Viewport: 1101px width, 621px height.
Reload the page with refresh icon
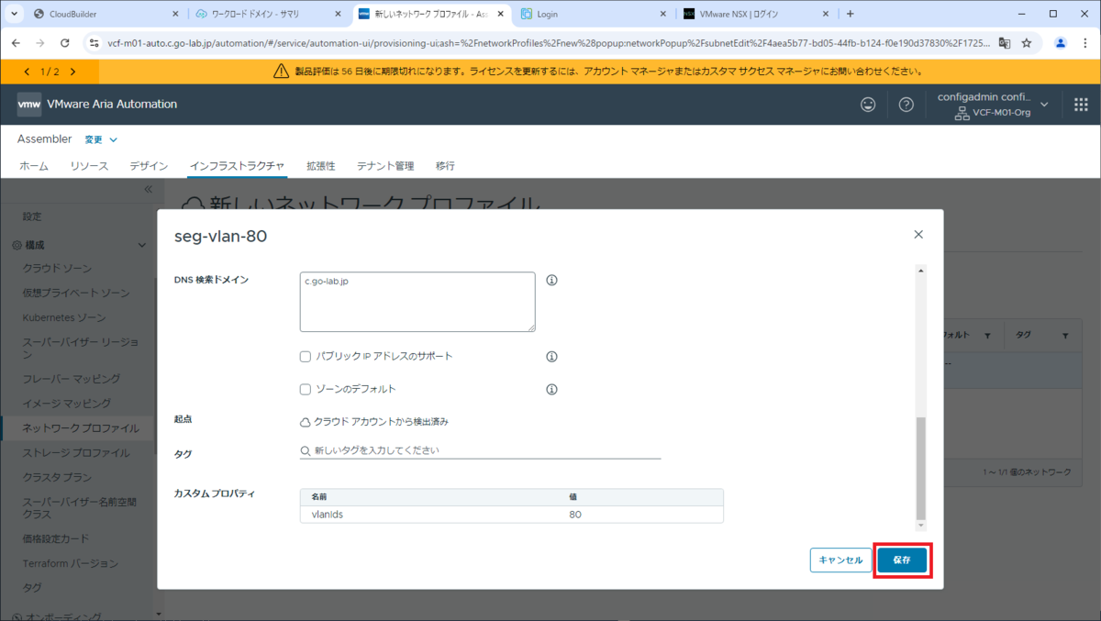pyautogui.click(x=64, y=42)
